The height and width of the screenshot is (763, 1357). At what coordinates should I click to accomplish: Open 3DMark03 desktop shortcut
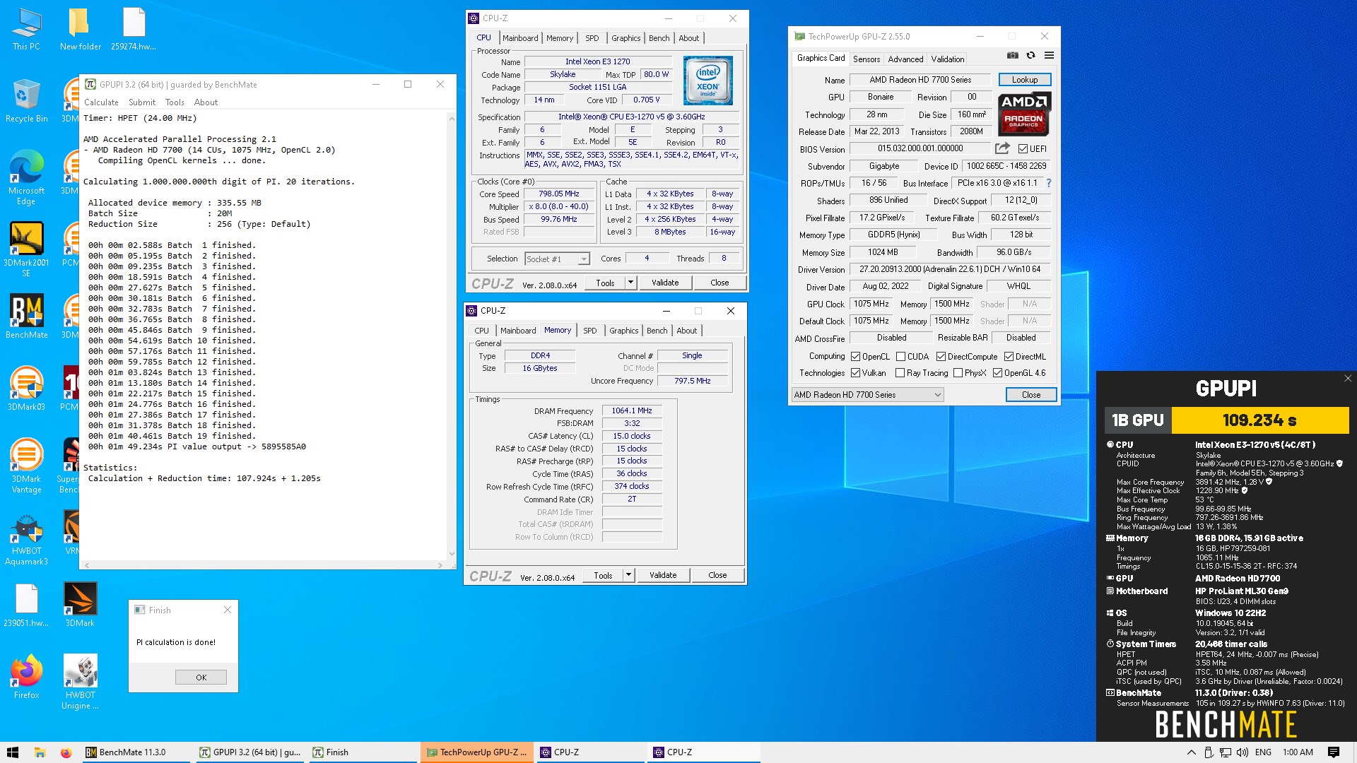pos(26,389)
